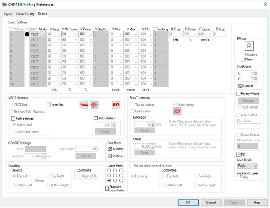This screenshot has height=208, width=270.
Task: Open the V-Min dropdown in row 1
Action: (115, 34)
